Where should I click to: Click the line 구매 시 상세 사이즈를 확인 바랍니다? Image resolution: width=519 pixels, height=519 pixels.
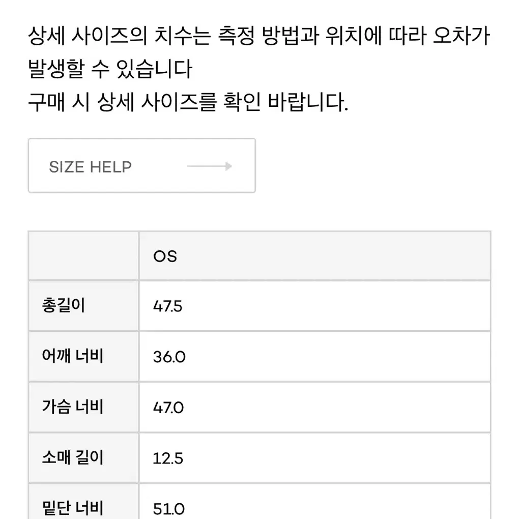[188, 102]
